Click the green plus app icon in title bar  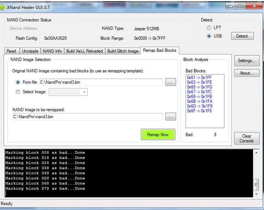tap(2, 7)
